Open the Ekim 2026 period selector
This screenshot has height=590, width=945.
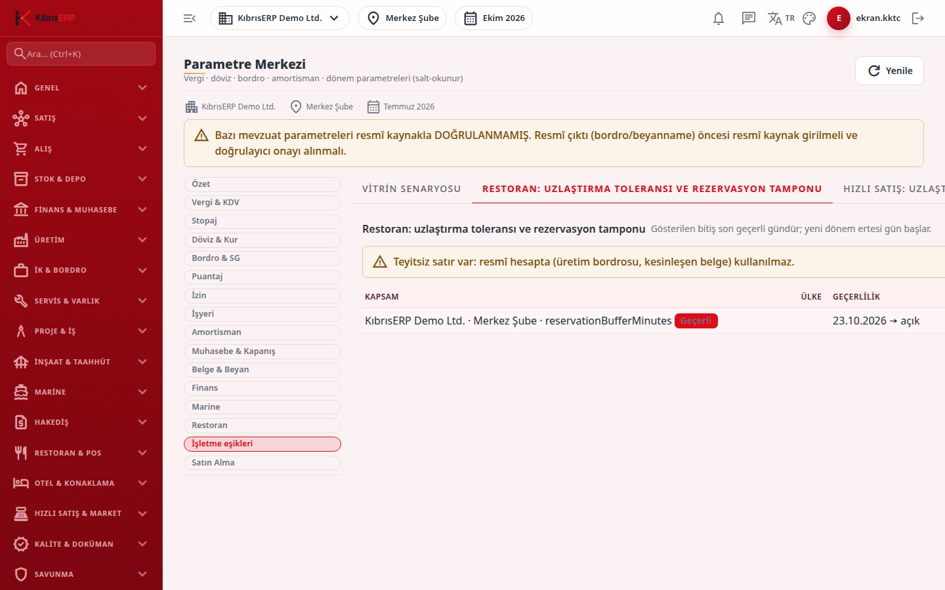click(x=493, y=18)
